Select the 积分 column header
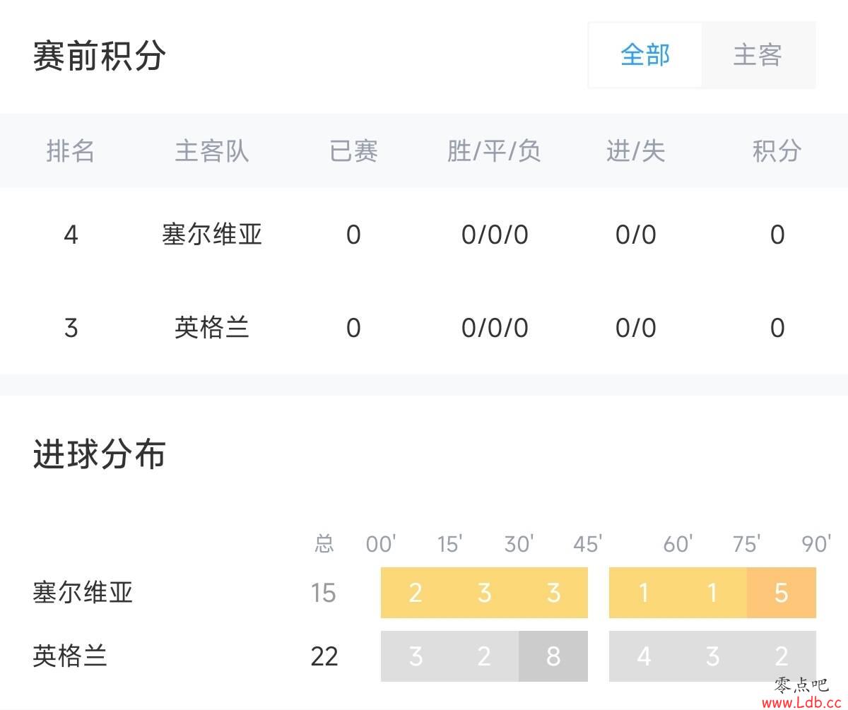848x710 pixels. click(777, 150)
